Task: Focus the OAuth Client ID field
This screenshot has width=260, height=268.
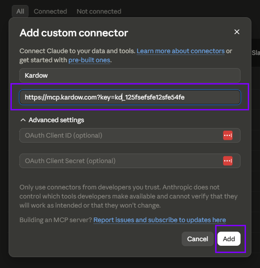Action: (x=130, y=135)
